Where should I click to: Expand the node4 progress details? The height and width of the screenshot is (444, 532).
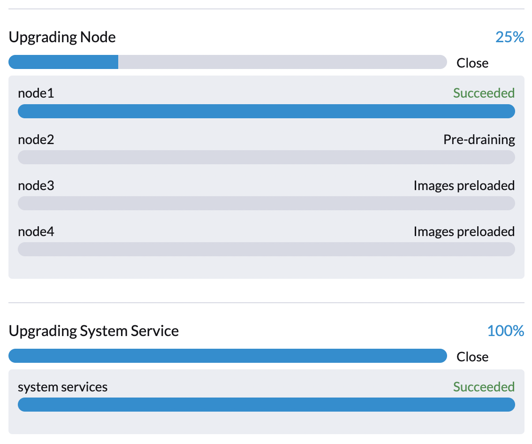pyautogui.click(x=266, y=249)
